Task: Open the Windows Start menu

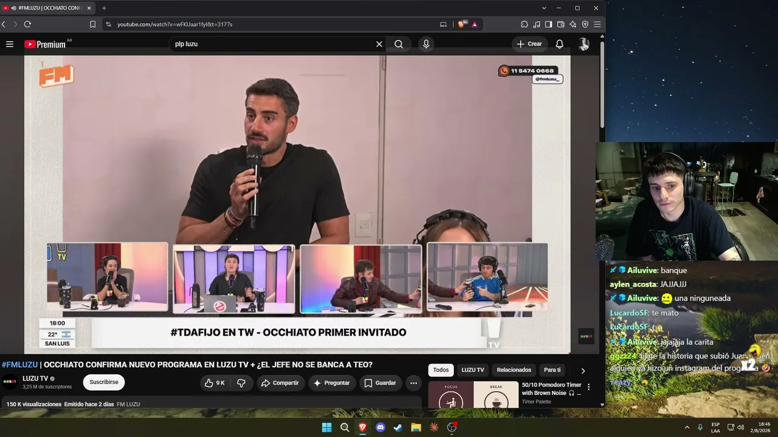Action: click(327, 427)
